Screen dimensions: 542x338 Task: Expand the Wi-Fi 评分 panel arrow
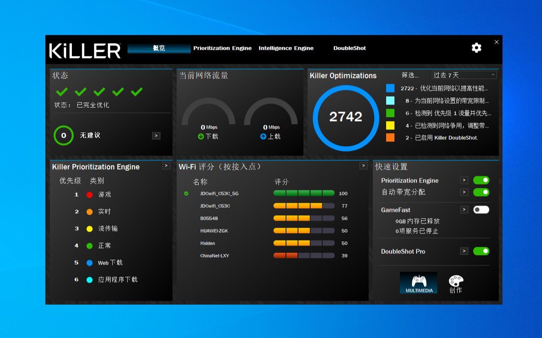(x=364, y=165)
